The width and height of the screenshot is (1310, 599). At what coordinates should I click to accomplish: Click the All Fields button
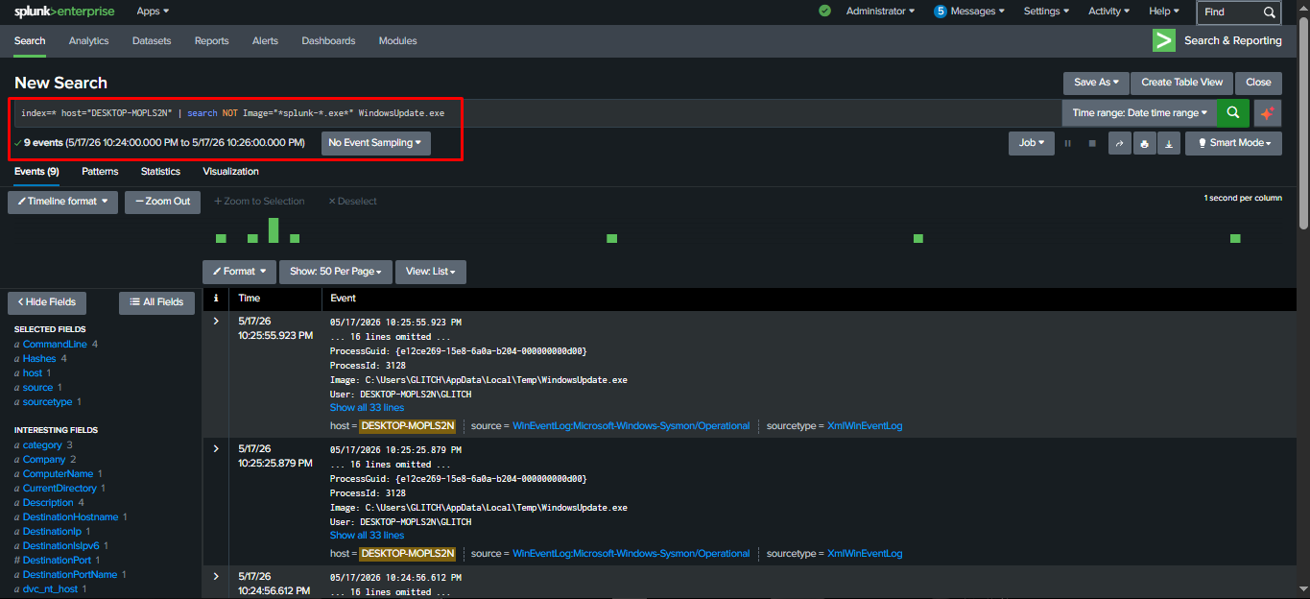pos(156,302)
